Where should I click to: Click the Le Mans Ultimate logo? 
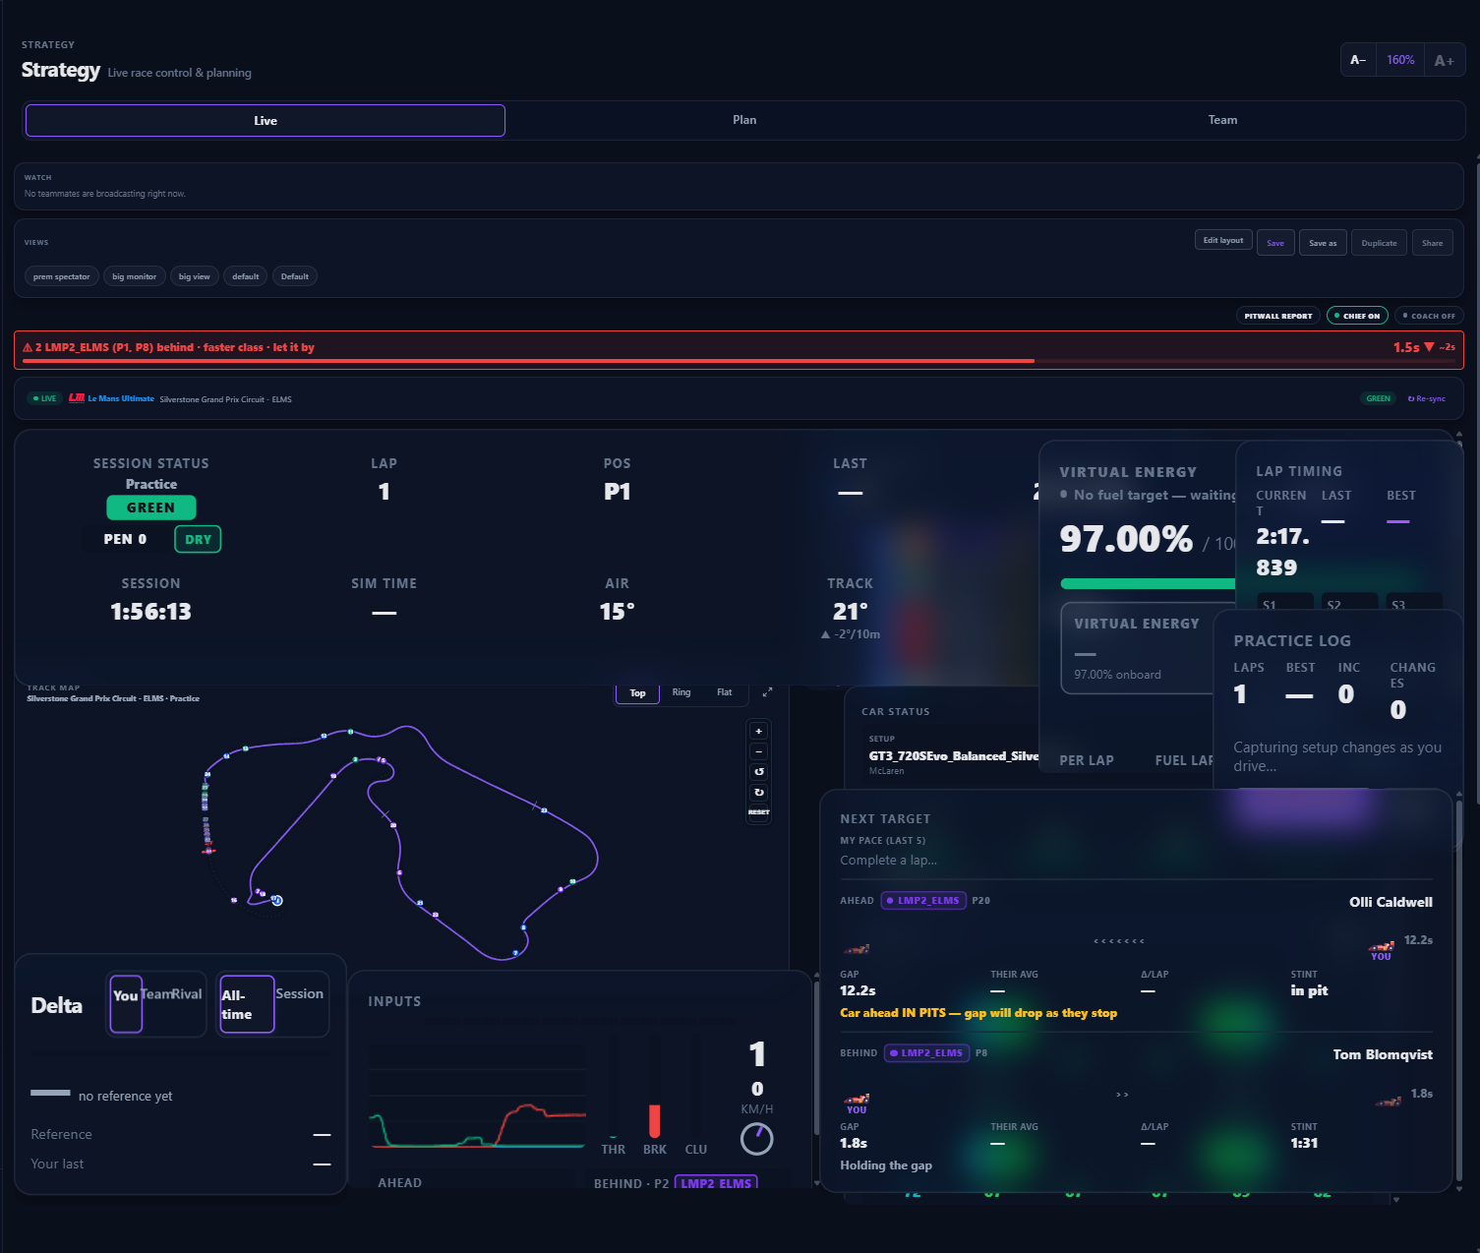pyautogui.click(x=77, y=398)
